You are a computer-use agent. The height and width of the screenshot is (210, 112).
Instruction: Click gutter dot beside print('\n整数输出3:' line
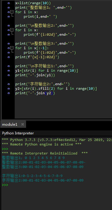coord(9,43)
